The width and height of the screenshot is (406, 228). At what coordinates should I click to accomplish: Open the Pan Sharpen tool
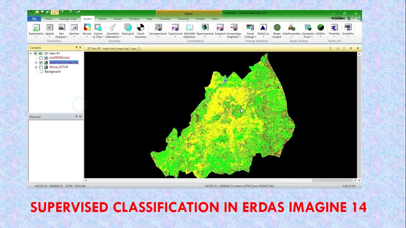coord(62,31)
